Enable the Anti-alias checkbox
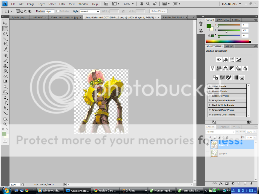Image resolution: width=259 pixels, height=194 pixels. (58, 11)
